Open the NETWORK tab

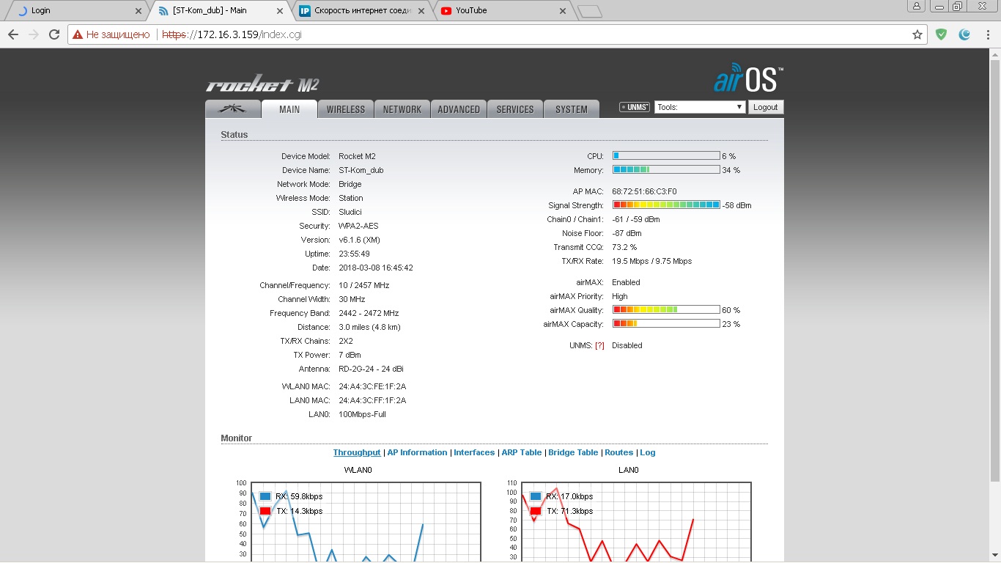point(402,108)
